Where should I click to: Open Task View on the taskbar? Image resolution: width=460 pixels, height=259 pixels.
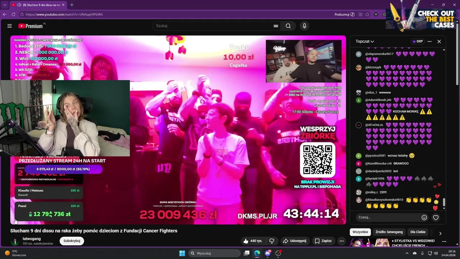point(247,253)
